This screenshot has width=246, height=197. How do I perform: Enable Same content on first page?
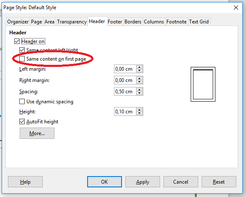[22, 59]
